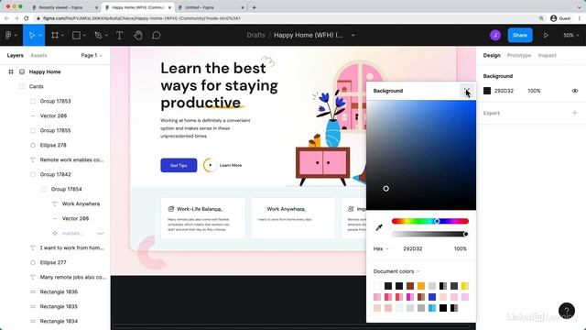The image size is (586, 330).
Task: Click the Get Tips button on canvas
Action: (179, 165)
